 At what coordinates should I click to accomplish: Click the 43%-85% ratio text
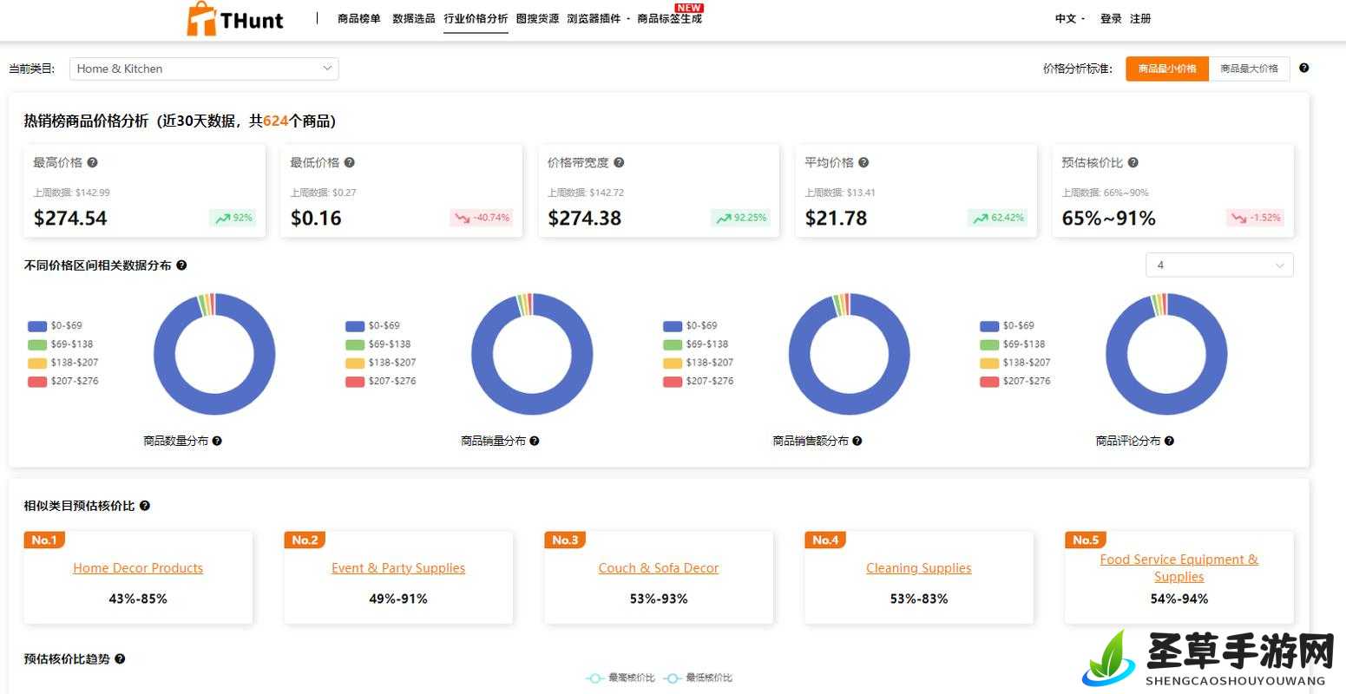138,599
